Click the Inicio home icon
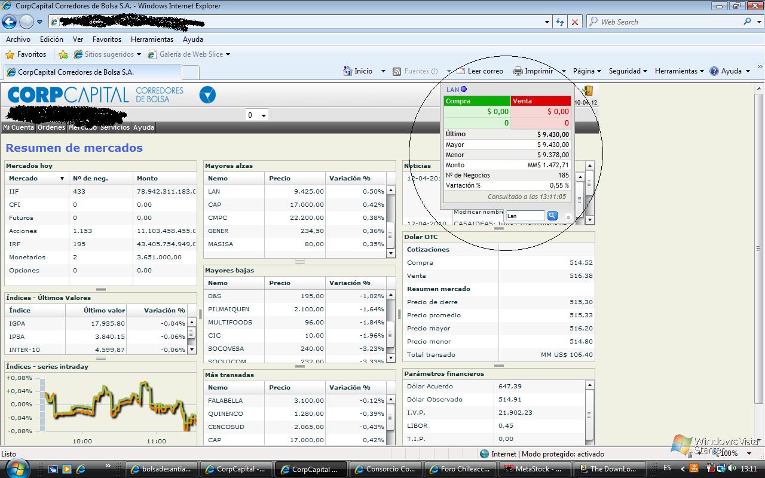Screen dimensions: 765x478 click(348, 71)
